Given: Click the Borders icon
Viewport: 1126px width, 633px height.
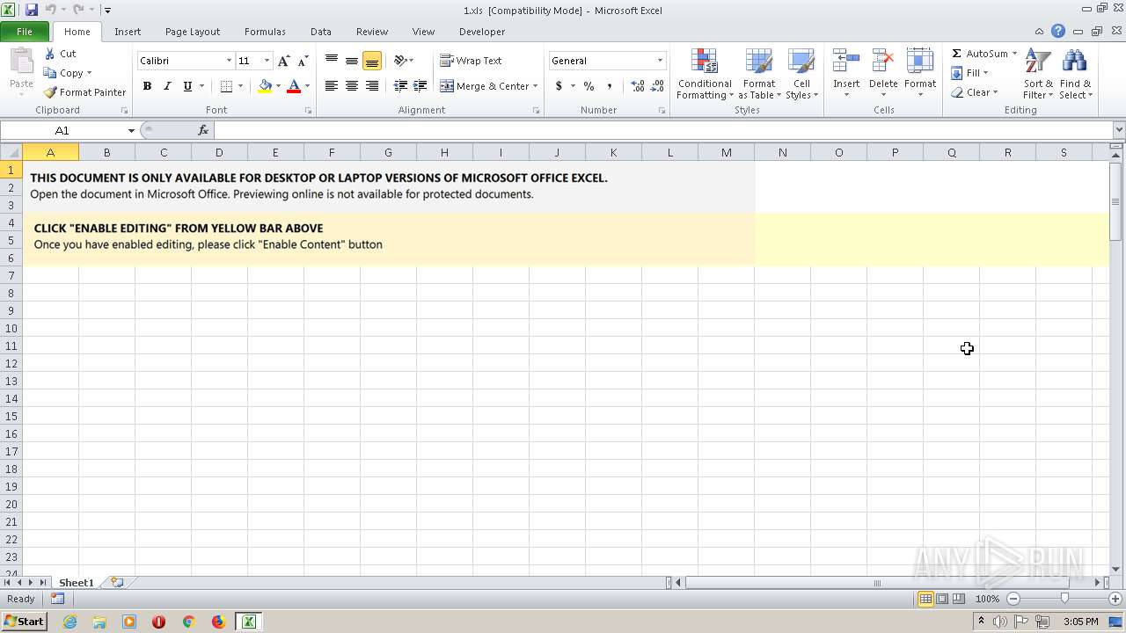Looking at the screenshot, I should pos(226,86).
